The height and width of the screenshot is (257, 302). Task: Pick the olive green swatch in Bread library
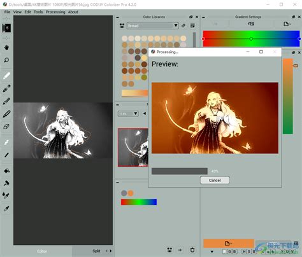pos(144,78)
